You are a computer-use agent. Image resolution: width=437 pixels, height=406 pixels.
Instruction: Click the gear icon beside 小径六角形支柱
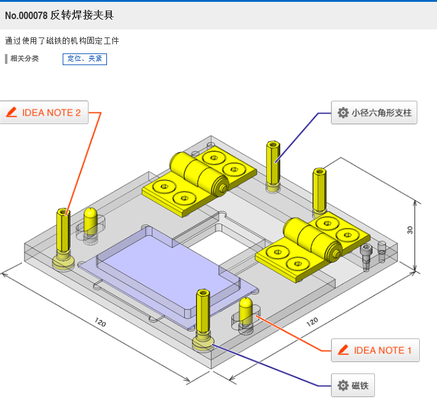pos(343,113)
